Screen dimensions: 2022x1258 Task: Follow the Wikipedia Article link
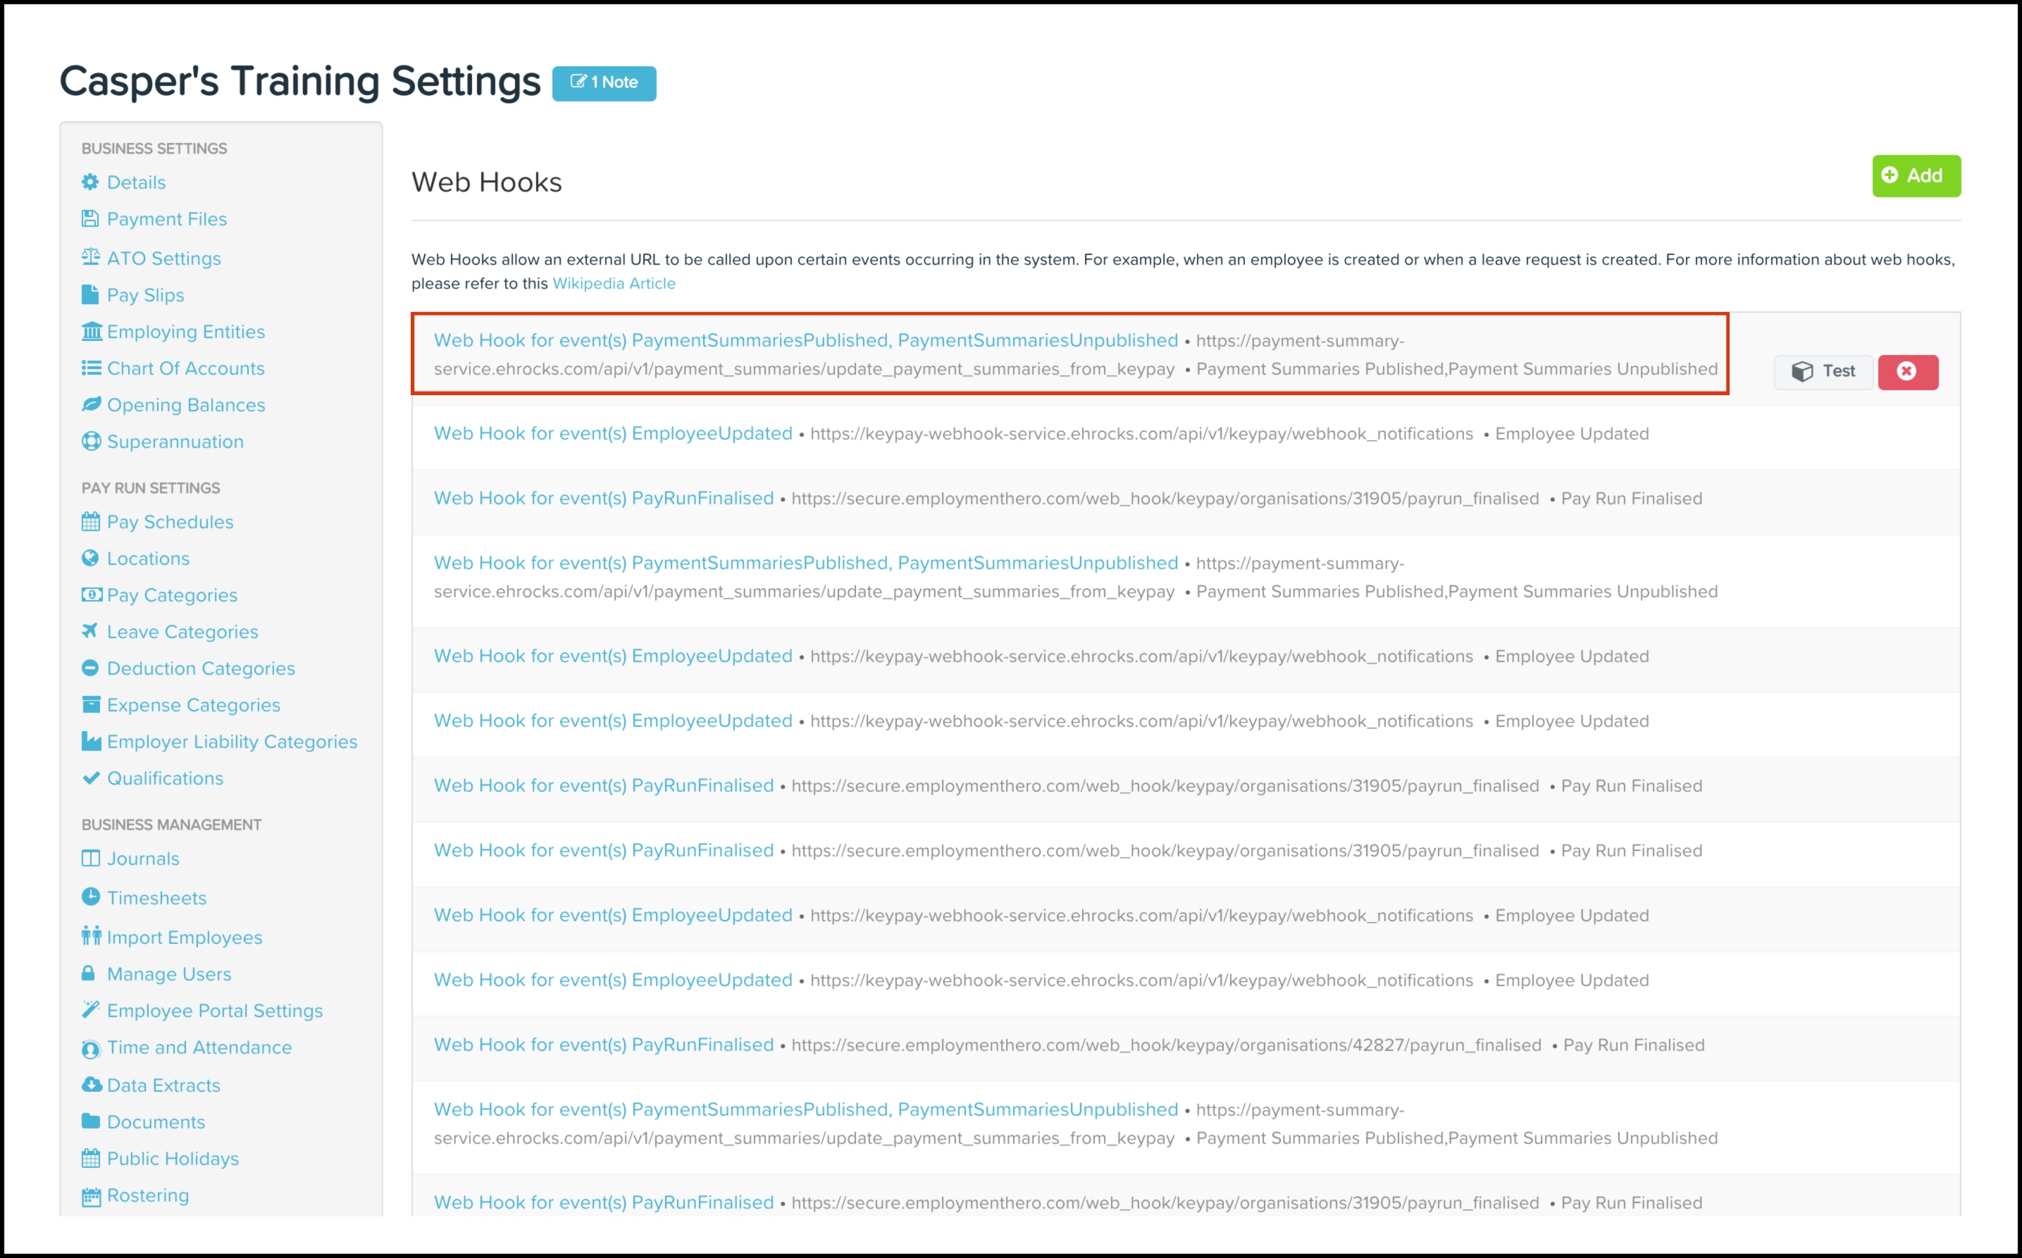pyautogui.click(x=614, y=284)
